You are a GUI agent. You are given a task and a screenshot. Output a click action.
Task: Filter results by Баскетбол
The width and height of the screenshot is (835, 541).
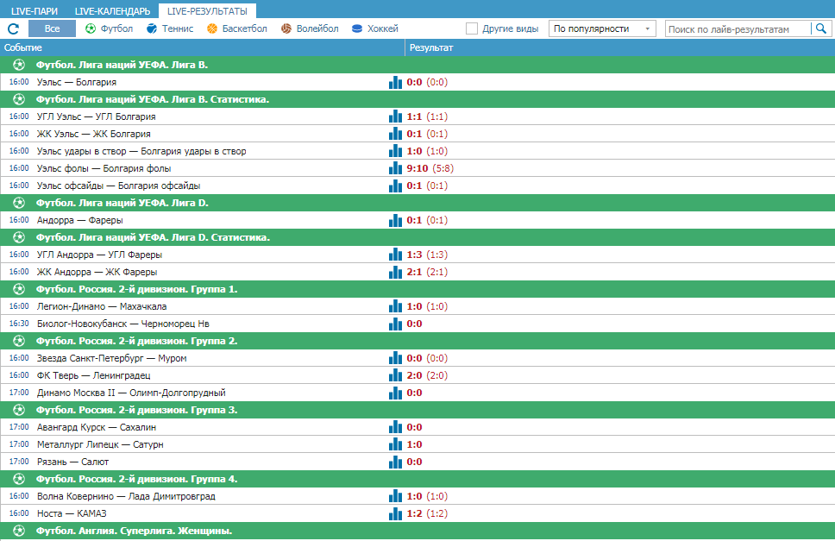[237, 28]
